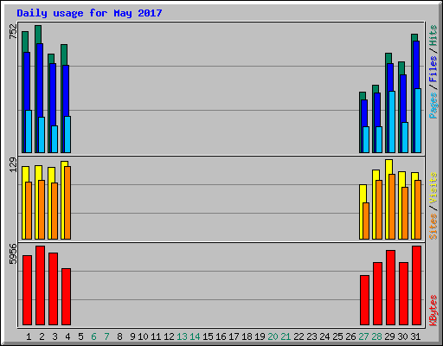
Task: Click green day 20 label
Action: 273,336
